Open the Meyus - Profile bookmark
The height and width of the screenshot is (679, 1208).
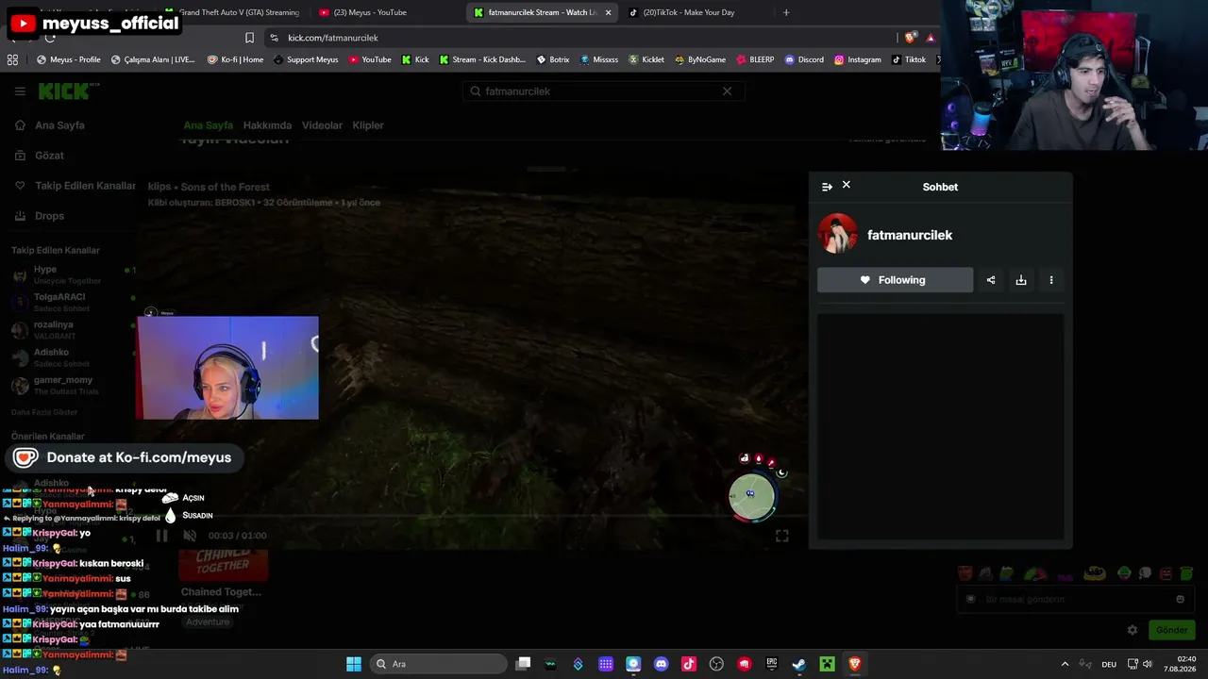pyautogui.click(x=69, y=59)
